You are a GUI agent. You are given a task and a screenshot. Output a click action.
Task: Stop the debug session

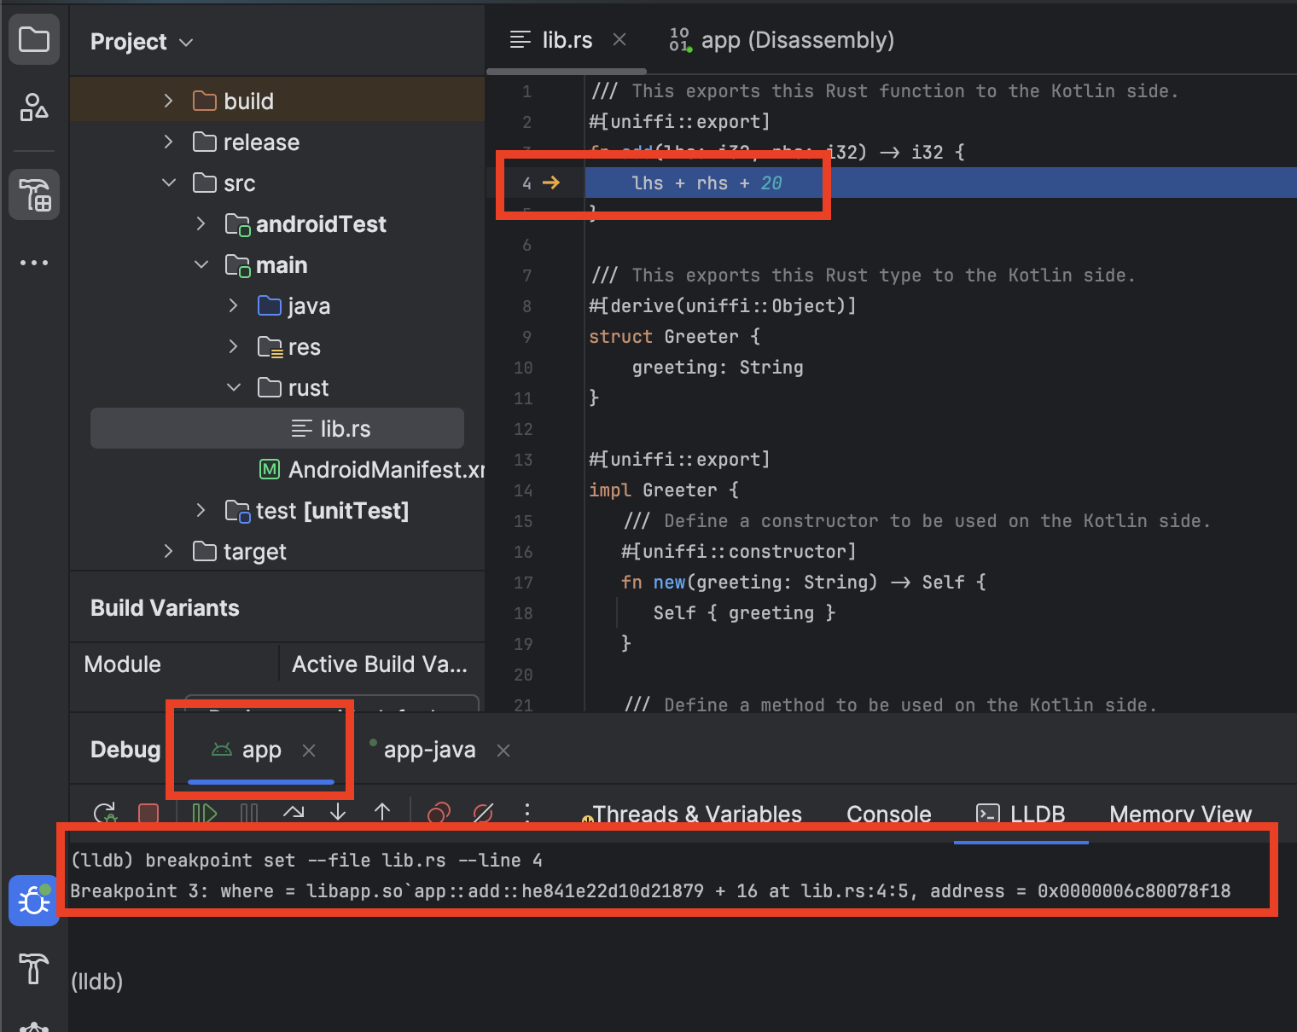pos(148,813)
